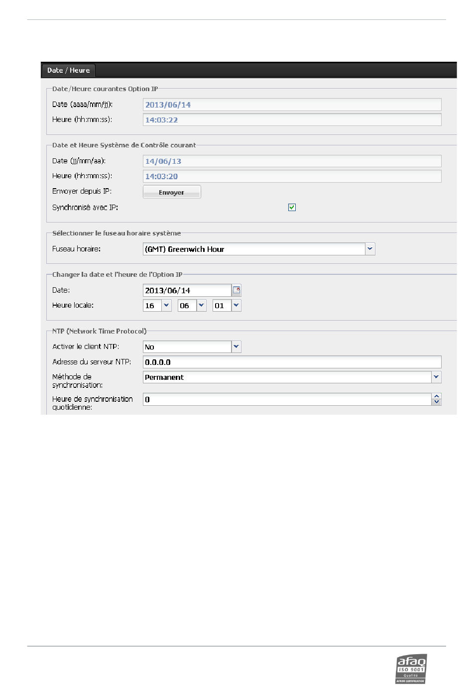Click the "NTP (Network Time Protocol)" group title
The image size is (473, 686).
click(x=99, y=331)
